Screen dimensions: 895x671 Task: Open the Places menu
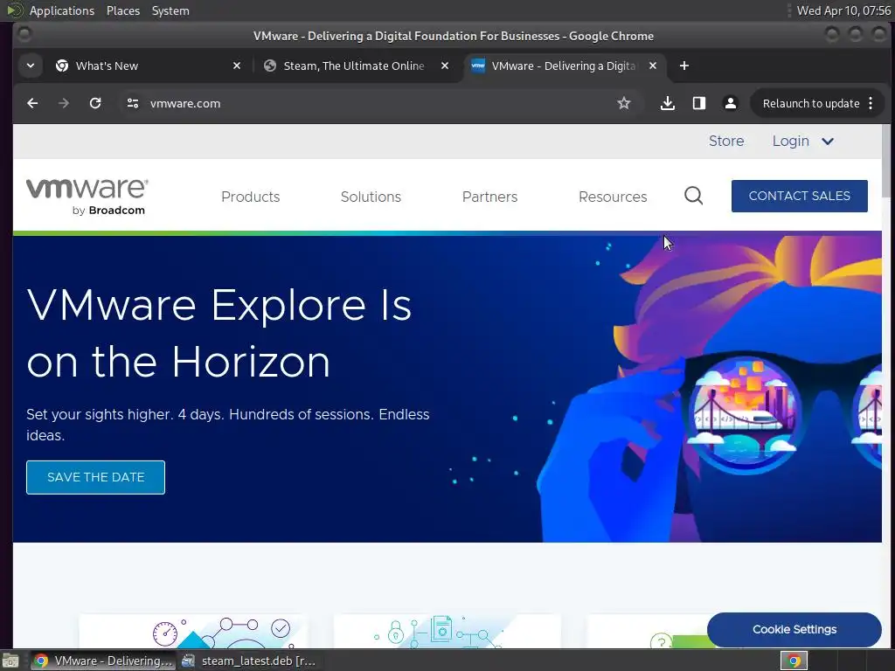(123, 10)
